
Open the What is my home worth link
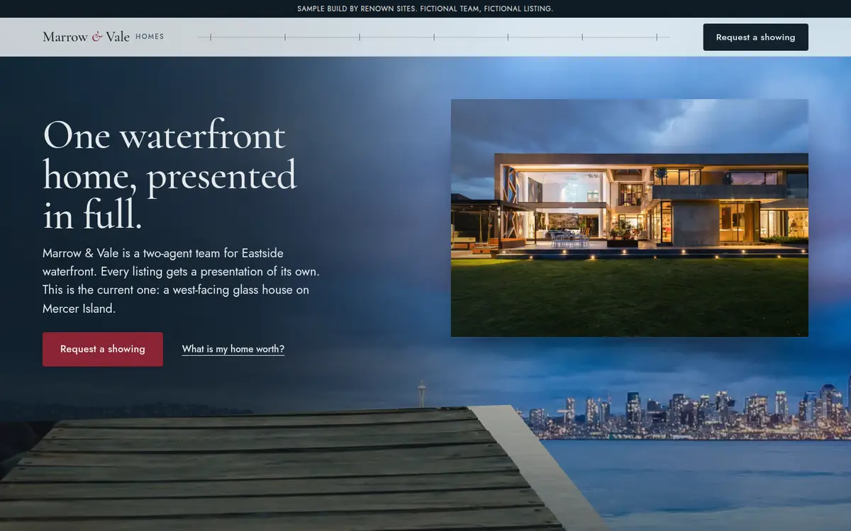coord(233,349)
